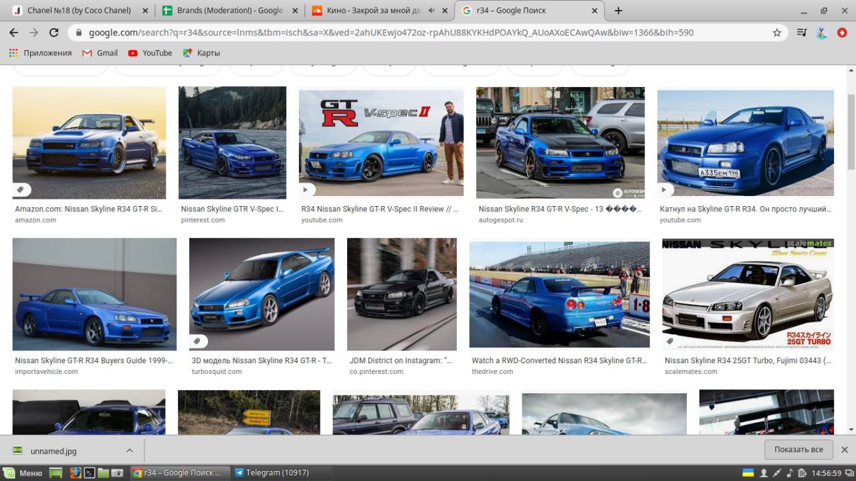The height and width of the screenshot is (481, 856).
Task: Open the file manager folder icon
Action: [103, 473]
